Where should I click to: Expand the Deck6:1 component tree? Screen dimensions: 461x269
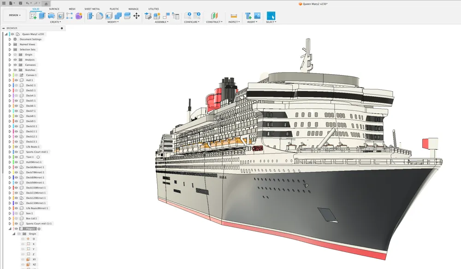[9, 105]
